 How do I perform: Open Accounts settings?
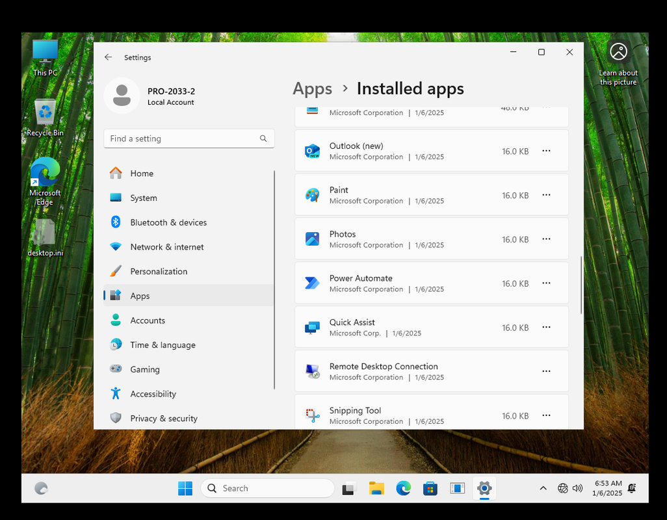[189, 320]
